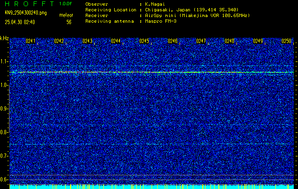The image size is (298, 189).
Task: Click the 'meteor' label
Action: [66, 15]
